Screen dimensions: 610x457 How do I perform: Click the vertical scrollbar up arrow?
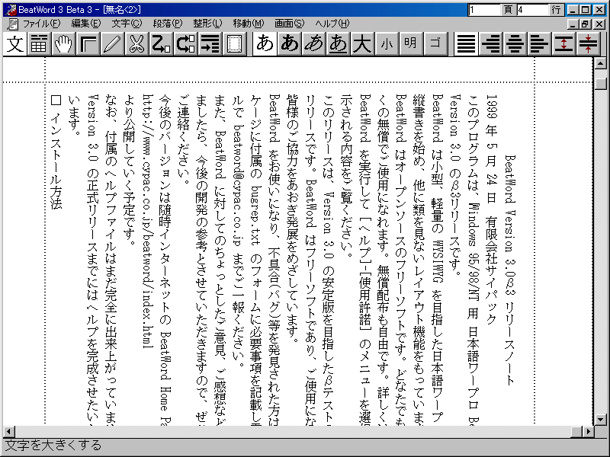point(601,63)
